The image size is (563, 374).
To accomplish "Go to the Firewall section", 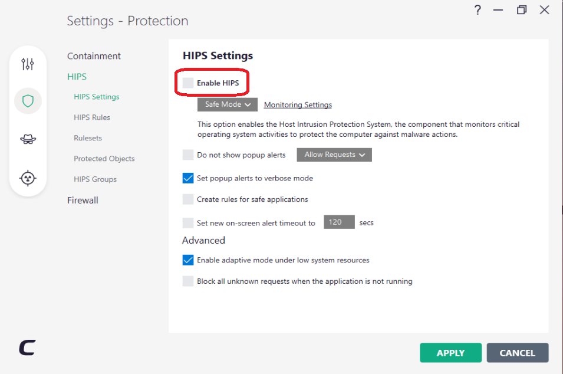I will coord(83,201).
